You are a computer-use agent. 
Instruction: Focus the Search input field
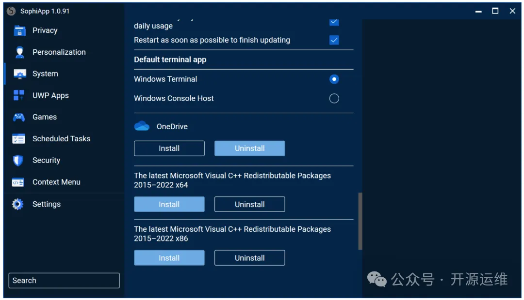pos(64,281)
